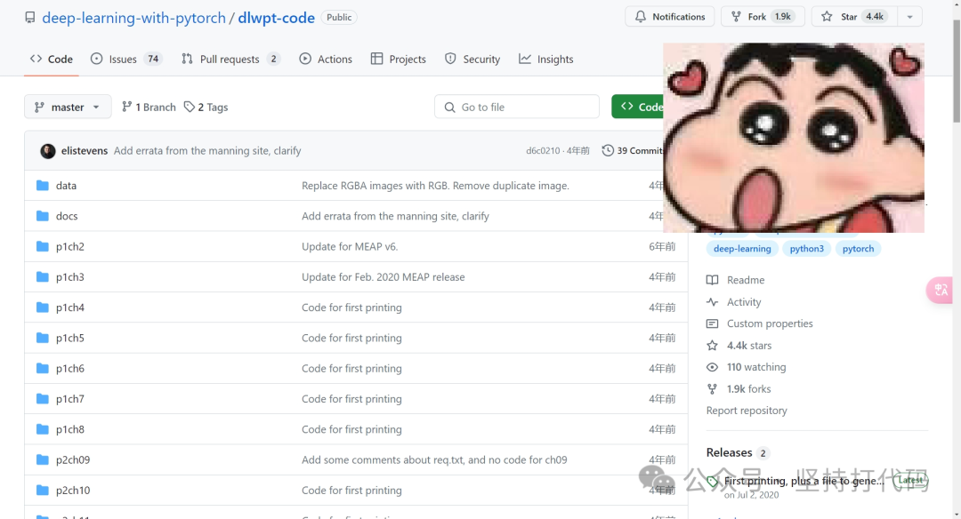Open the green Code clone button
Screen dimensions: 961x519
coord(637,108)
